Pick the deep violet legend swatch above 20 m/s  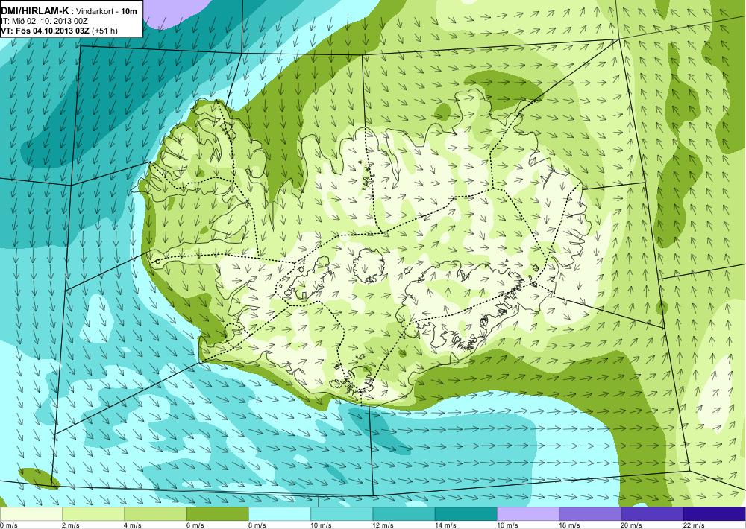[653, 514]
